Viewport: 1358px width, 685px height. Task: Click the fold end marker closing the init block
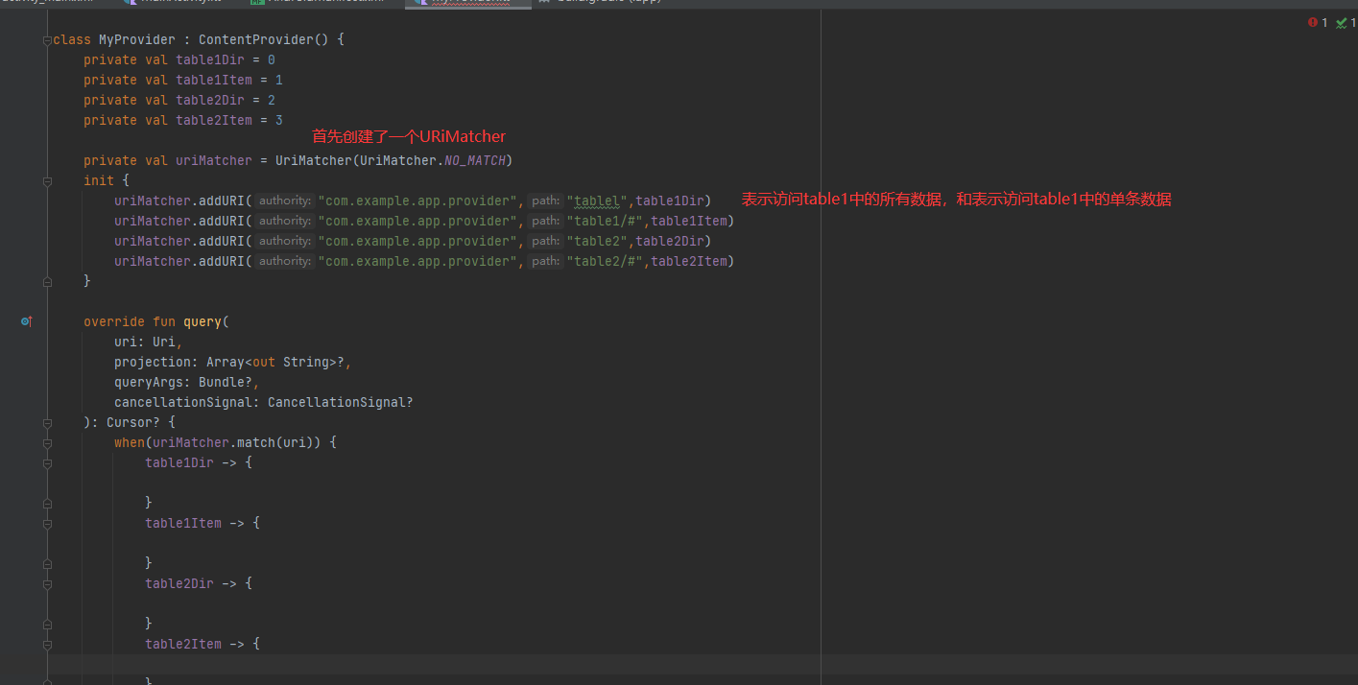click(46, 281)
